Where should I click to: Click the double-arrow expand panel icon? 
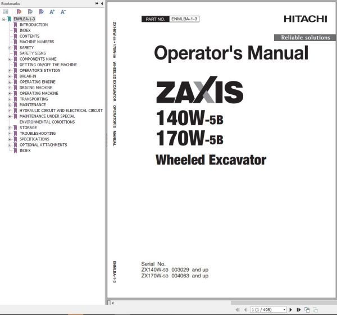coord(97,3)
